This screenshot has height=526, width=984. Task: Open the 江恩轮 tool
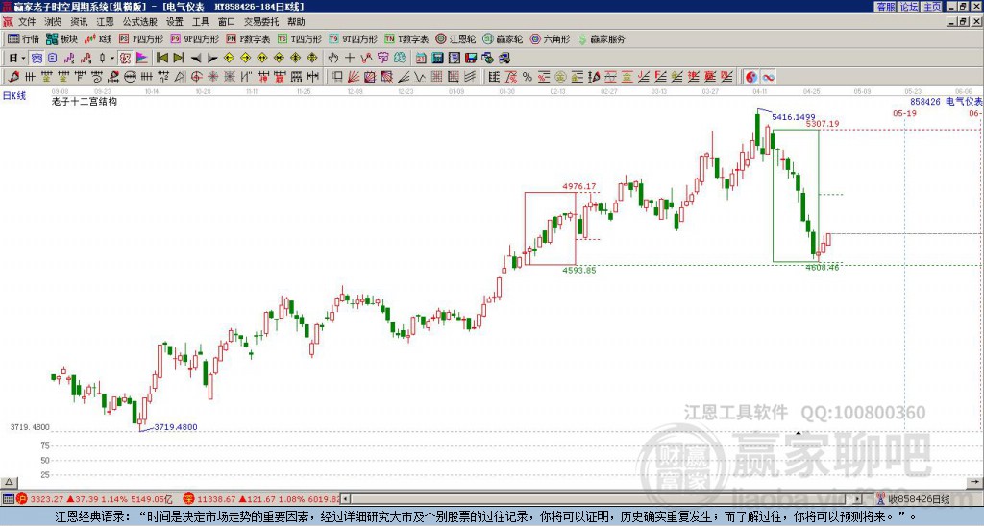(x=455, y=38)
